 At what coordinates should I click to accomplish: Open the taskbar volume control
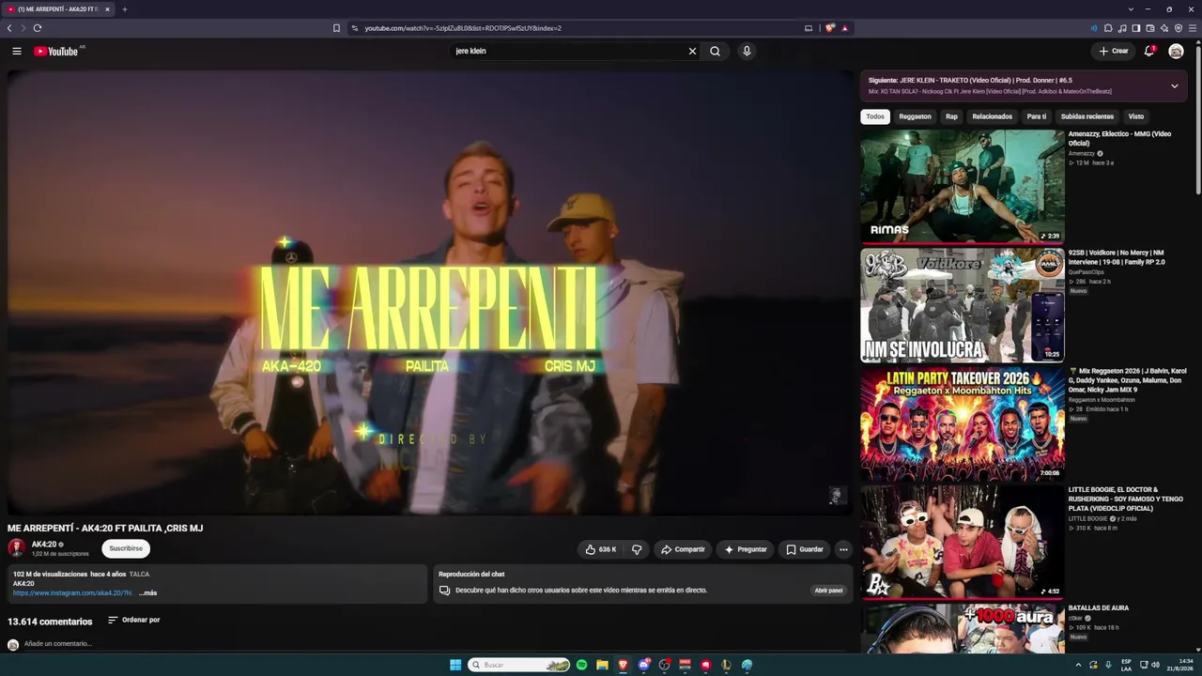tap(1155, 665)
